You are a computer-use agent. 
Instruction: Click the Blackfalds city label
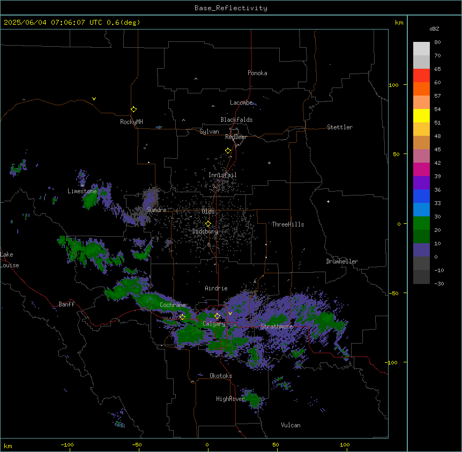click(x=236, y=120)
